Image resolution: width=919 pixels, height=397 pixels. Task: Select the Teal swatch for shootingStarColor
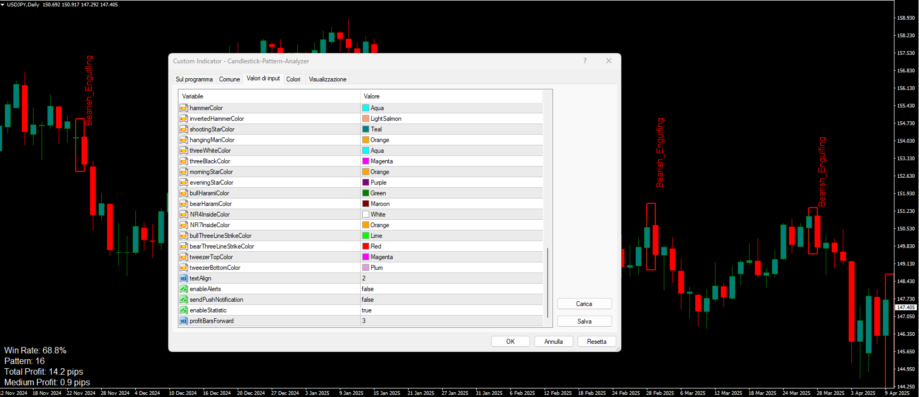click(366, 129)
